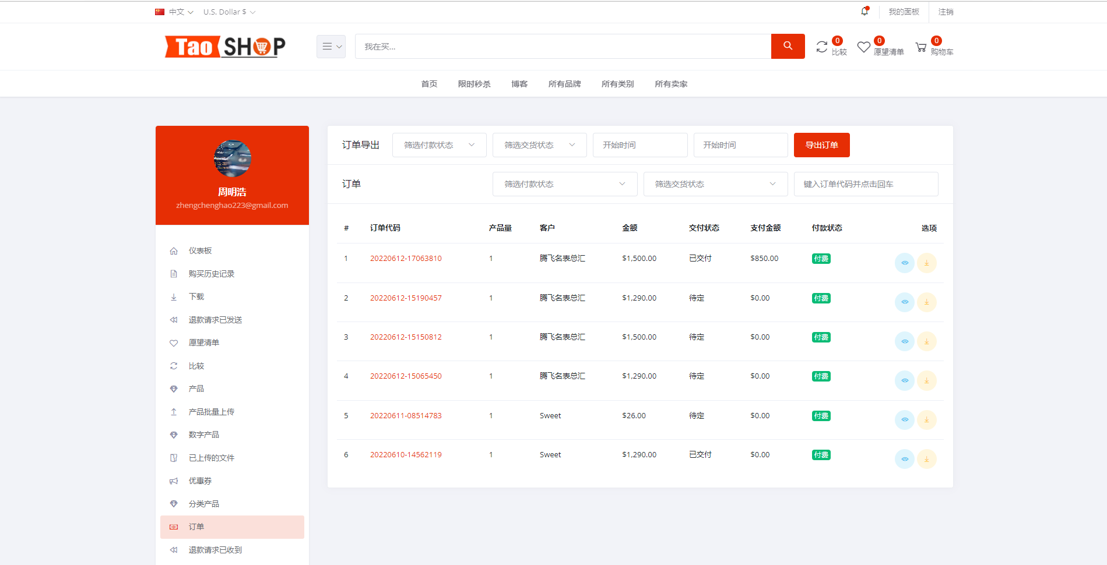The height and width of the screenshot is (565, 1107).
Task: Click inside the 开始时间 date field
Action: [639, 144]
